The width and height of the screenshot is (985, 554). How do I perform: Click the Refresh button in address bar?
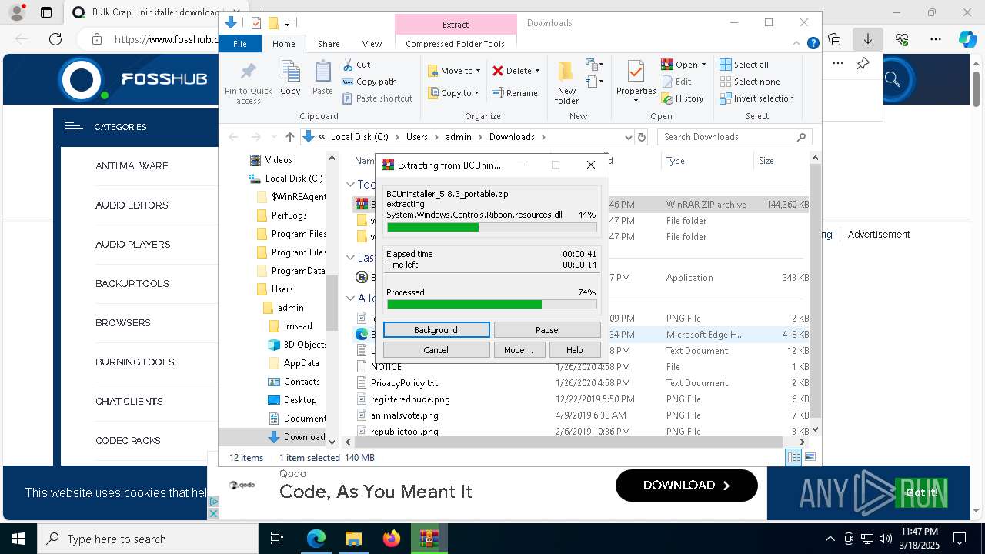click(x=643, y=137)
